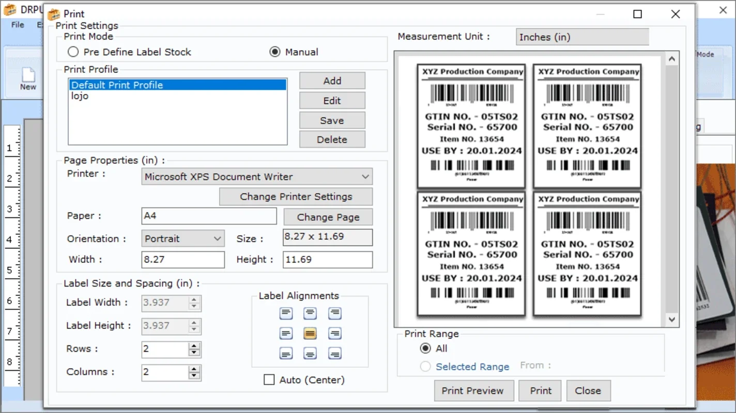Click the Columns value field

tap(165, 372)
